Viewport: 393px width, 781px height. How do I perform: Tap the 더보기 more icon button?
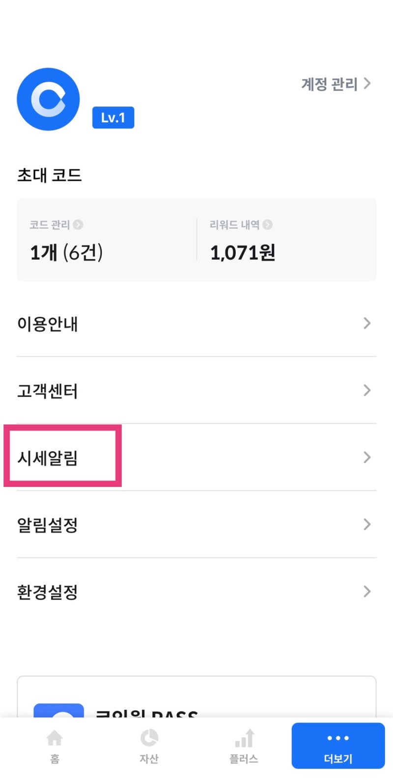[337, 737]
